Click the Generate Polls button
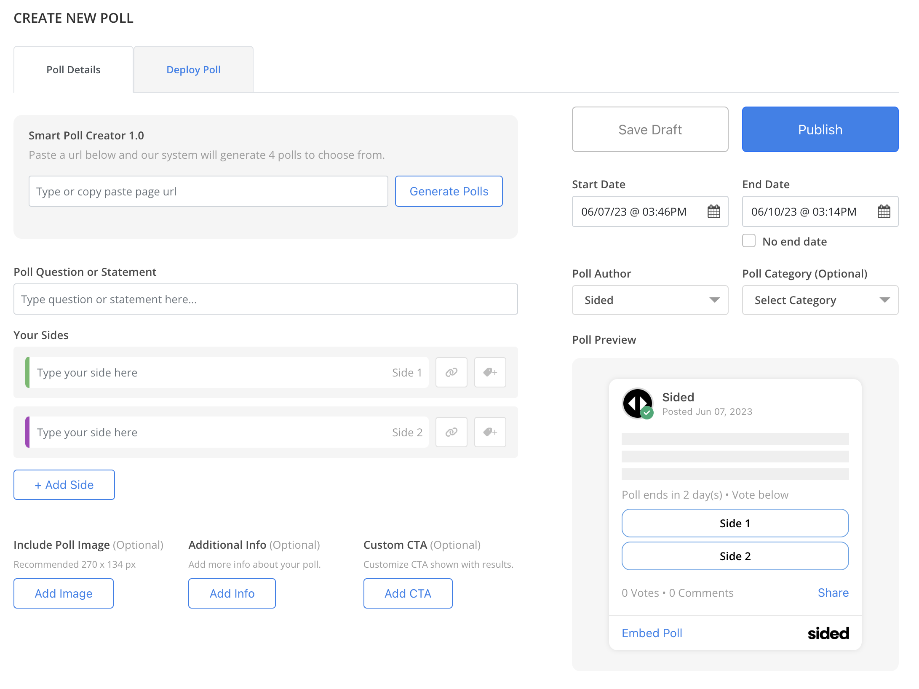Image resolution: width=919 pixels, height=689 pixels. pos(449,191)
